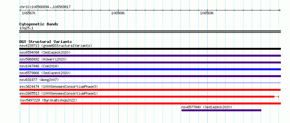Select the thin blue nsv831977 line
Screen dimensions: 290x123
click(150, 83)
